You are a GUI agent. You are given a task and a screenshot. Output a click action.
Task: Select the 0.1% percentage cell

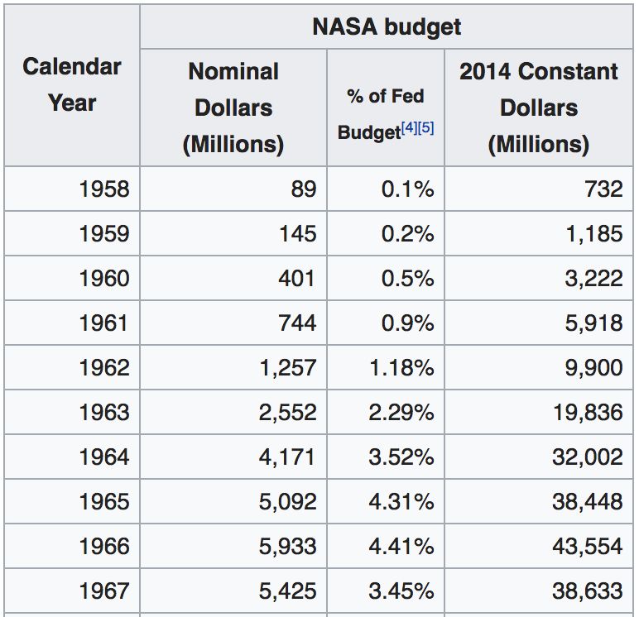407,189
